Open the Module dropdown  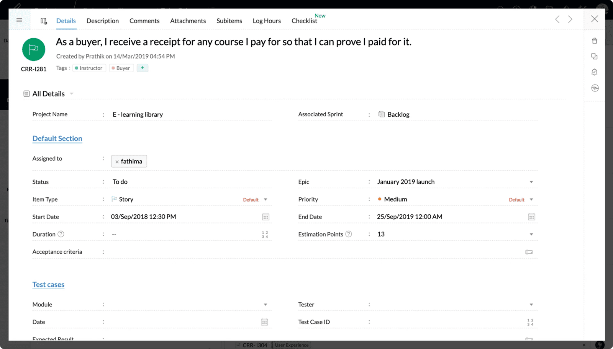pos(266,305)
